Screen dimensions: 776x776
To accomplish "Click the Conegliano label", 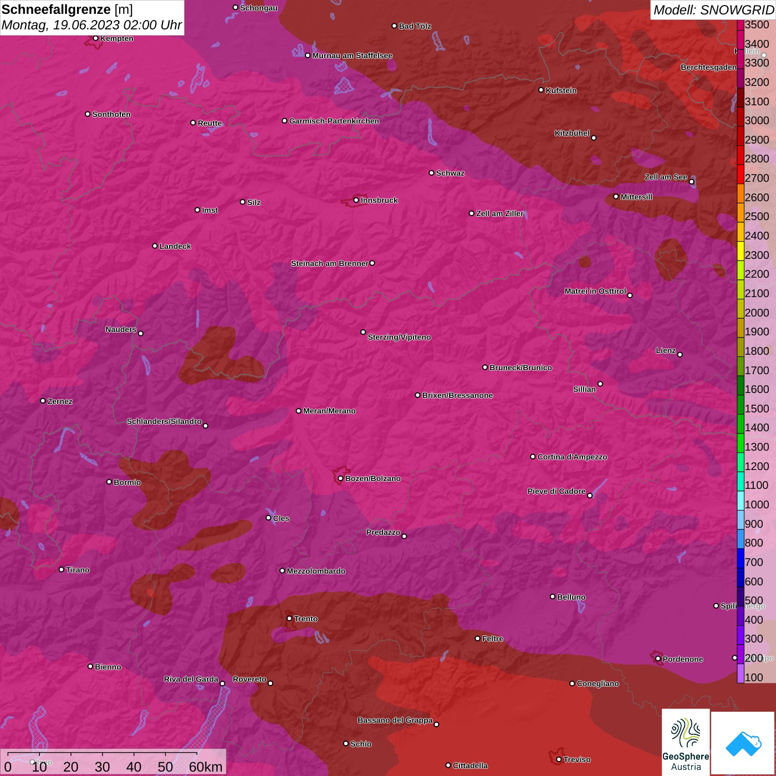I will pyautogui.click(x=598, y=683).
